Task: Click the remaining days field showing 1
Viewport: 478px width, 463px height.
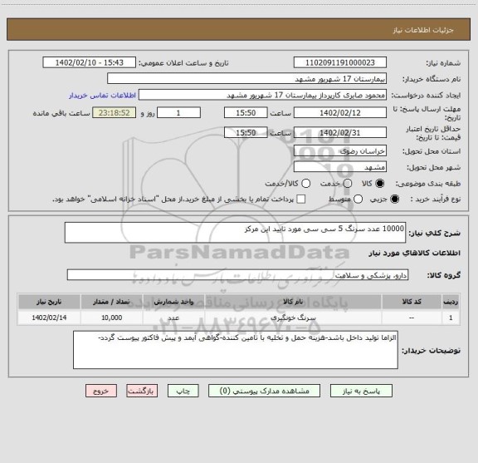Action: point(178,113)
